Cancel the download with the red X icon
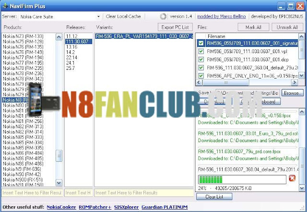 pyautogui.click(x=292, y=178)
